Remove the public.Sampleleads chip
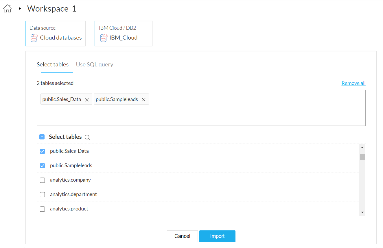Screen dimensions: 383x248 point(143,100)
